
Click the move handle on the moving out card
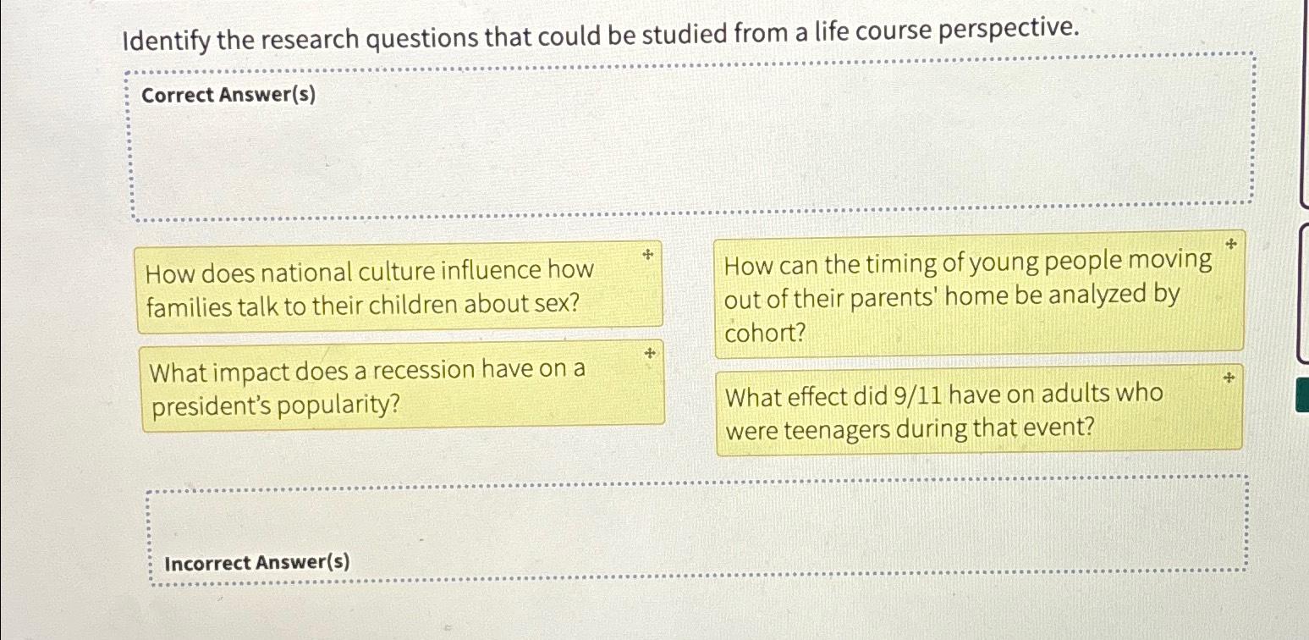(1229, 246)
